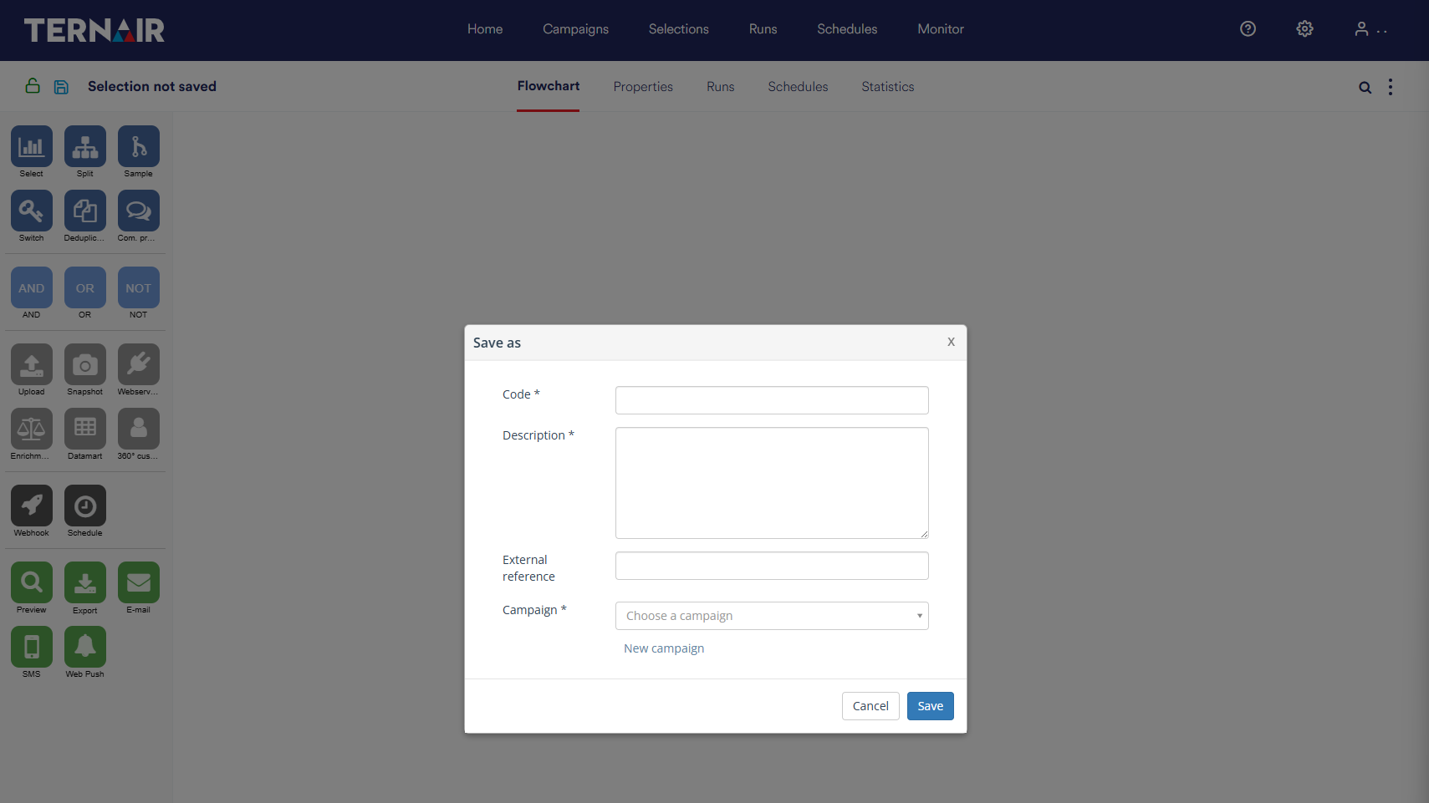The width and height of the screenshot is (1429, 803).
Task: Choose the Com. pr... block icon
Action: point(139,211)
